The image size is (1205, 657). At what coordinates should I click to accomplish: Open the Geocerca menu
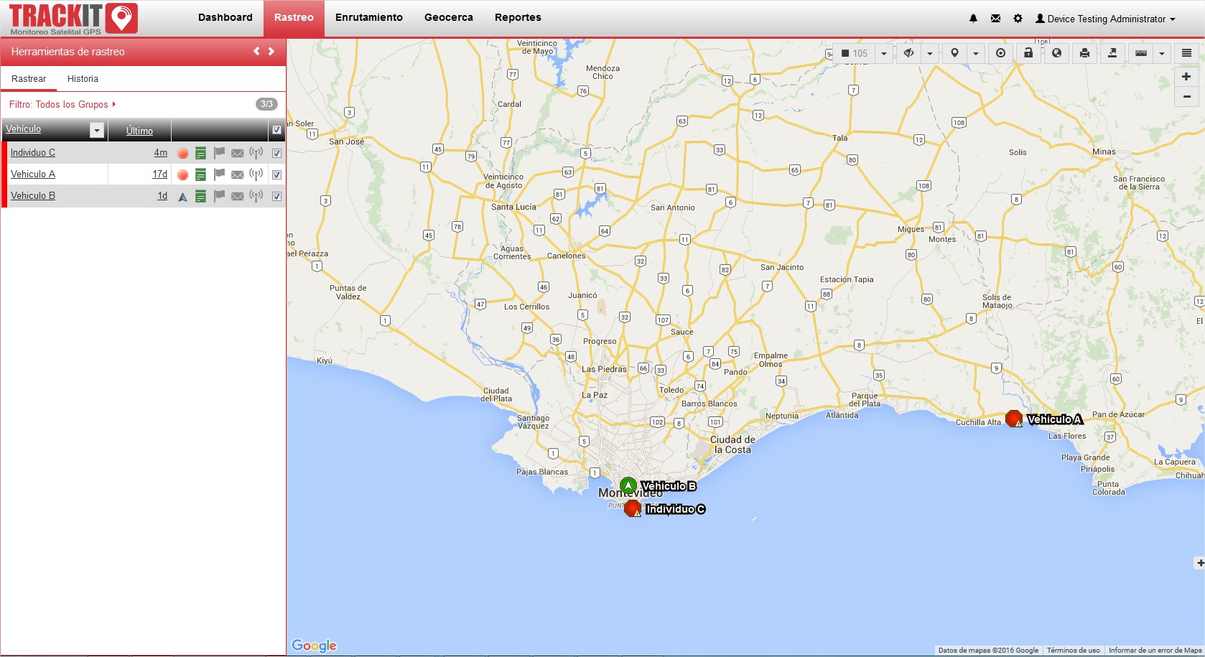448,18
